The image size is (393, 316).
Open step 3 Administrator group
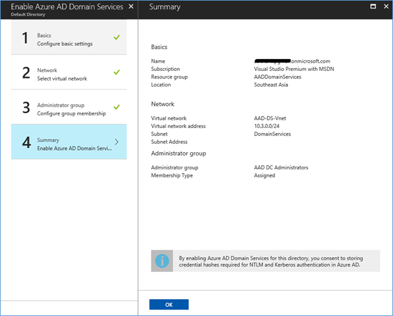(x=68, y=107)
